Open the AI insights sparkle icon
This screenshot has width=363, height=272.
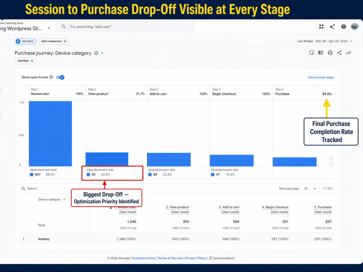click(x=332, y=26)
